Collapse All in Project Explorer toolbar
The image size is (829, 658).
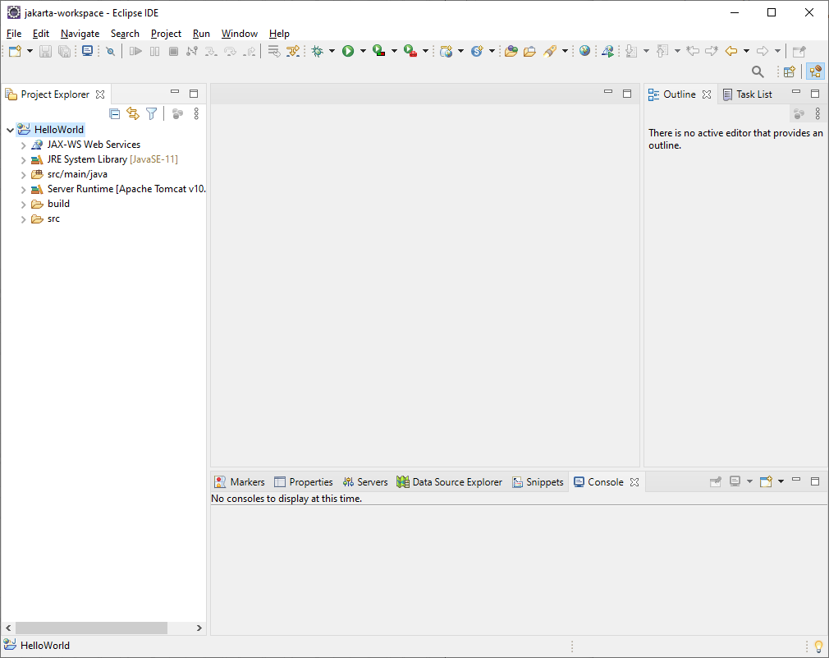click(114, 113)
